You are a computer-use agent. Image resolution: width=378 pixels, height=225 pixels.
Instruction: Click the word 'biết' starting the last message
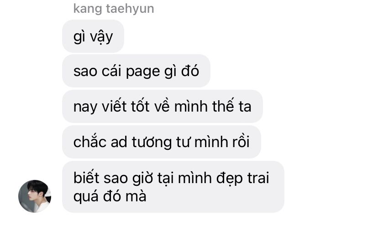(x=86, y=178)
